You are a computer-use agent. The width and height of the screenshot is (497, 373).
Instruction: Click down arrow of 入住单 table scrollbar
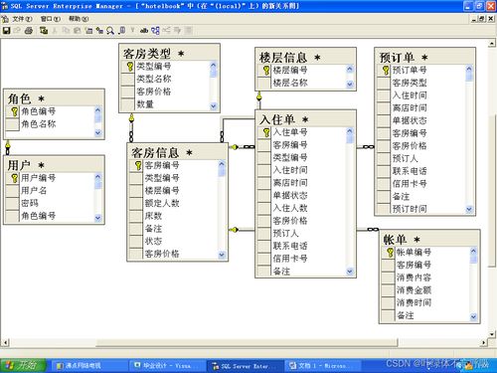(x=350, y=272)
